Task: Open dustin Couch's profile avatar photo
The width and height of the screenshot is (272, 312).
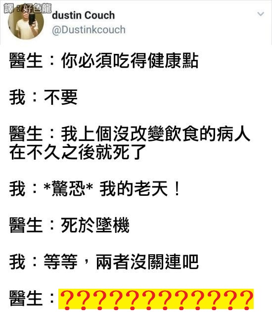Action: [26, 22]
